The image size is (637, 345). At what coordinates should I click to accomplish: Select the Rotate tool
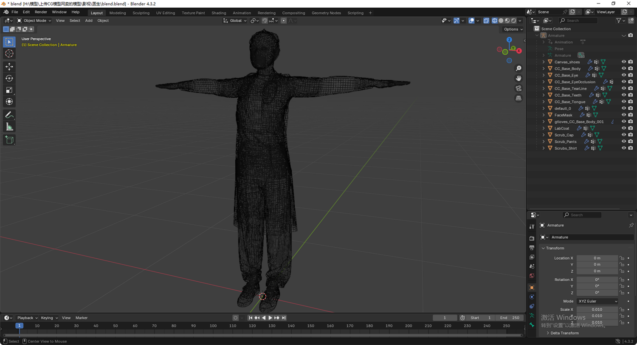tap(9, 78)
